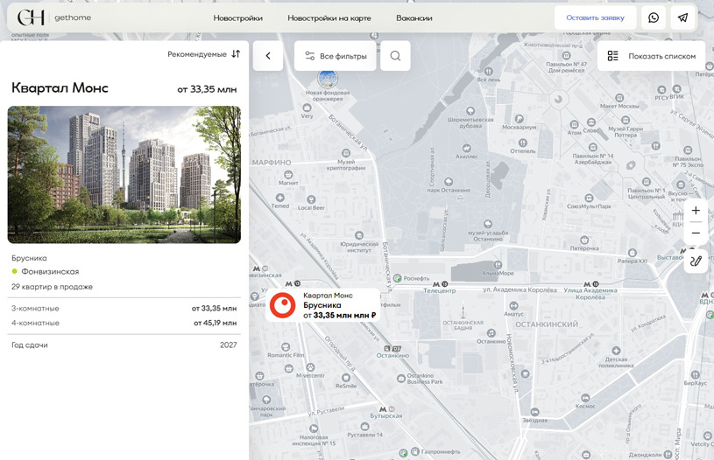This screenshot has width=714, height=460.
Task: Click the GH gethome logo
Action: (x=54, y=17)
